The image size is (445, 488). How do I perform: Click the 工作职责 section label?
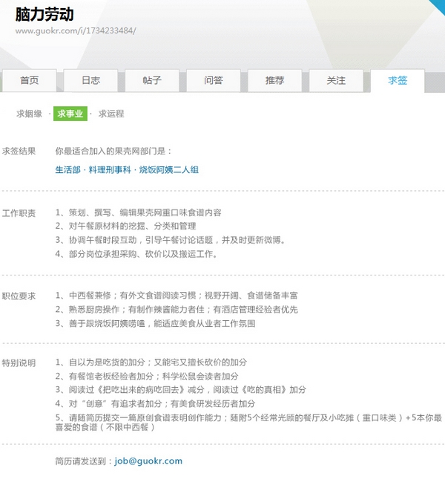(x=19, y=213)
